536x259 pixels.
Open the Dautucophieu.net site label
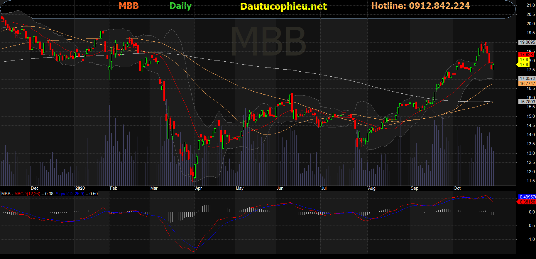pos(283,6)
